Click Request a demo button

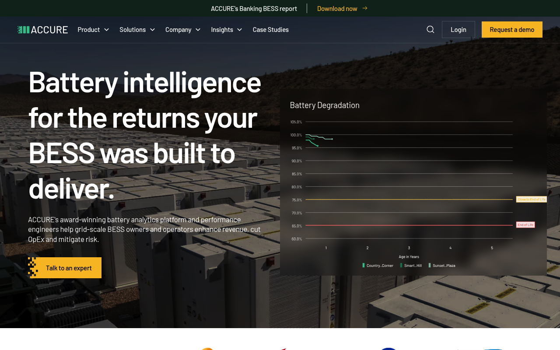(x=512, y=29)
